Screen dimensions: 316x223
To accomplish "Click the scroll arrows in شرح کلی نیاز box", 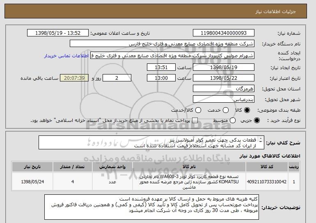I will coord(261,140).
